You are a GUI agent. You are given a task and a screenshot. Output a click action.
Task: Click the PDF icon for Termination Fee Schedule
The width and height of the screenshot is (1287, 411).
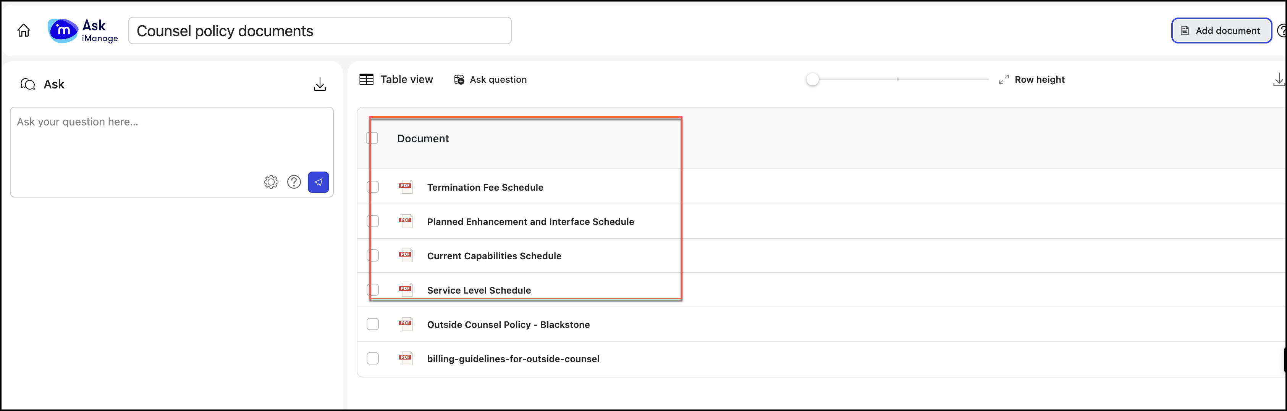click(x=406, y=187)
